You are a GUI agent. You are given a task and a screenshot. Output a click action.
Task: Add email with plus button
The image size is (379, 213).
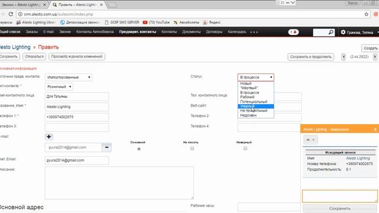tap(49, 137)
